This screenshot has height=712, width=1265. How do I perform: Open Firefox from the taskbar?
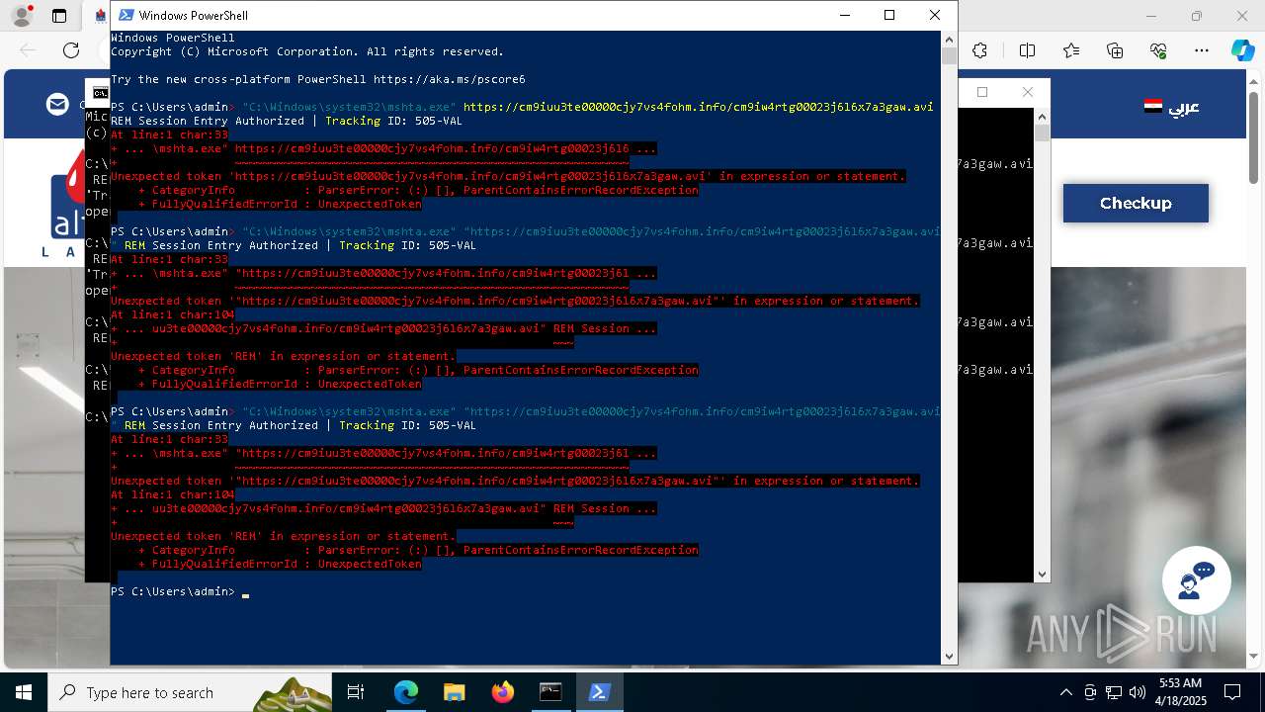pos(502,692)
